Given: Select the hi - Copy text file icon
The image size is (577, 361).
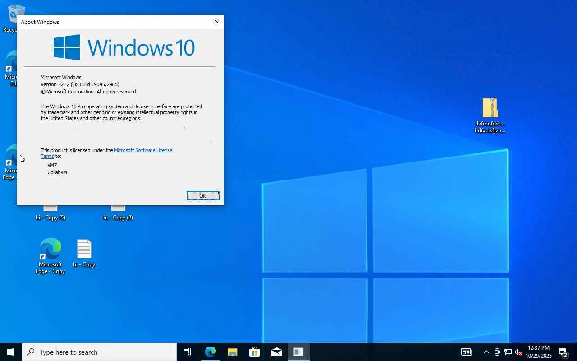Looking at the screenshot, I should point(84,254).
